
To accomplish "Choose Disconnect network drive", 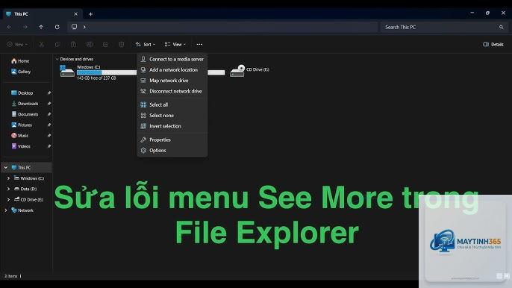I will (172, 91).
